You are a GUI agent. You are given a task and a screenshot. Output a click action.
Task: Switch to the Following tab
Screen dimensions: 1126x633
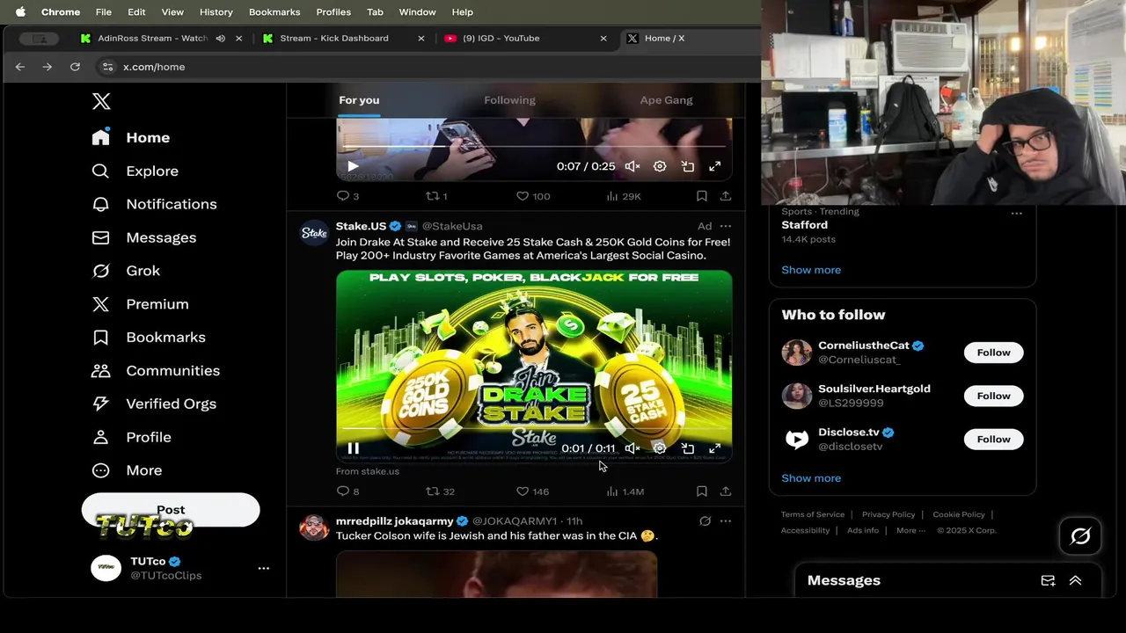(509, 100)
